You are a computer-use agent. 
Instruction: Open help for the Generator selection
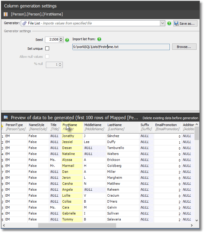point(169,23)
